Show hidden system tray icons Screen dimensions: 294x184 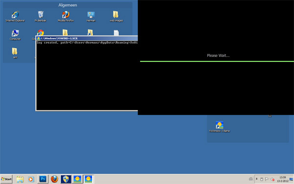click(256, 179)
